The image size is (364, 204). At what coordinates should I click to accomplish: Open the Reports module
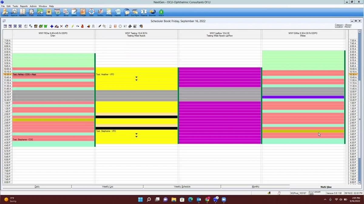point(117,12)
